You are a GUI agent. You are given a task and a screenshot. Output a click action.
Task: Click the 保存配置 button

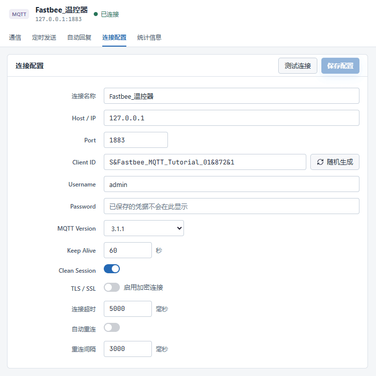point(340,66)
